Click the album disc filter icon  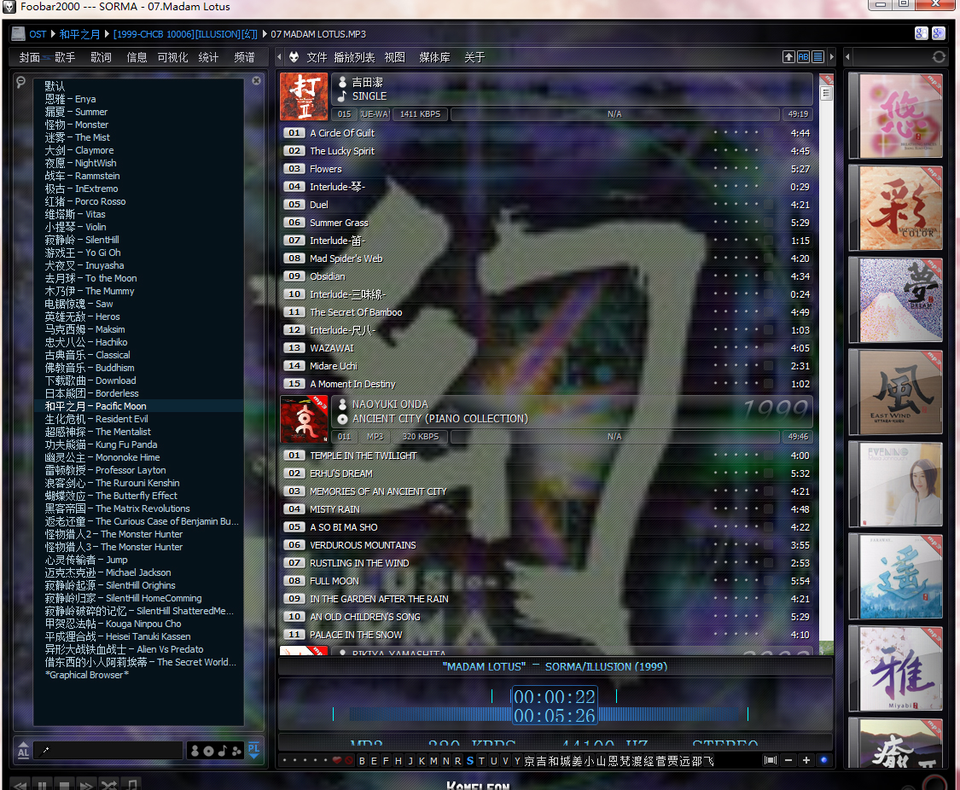(x=209, y=751)
